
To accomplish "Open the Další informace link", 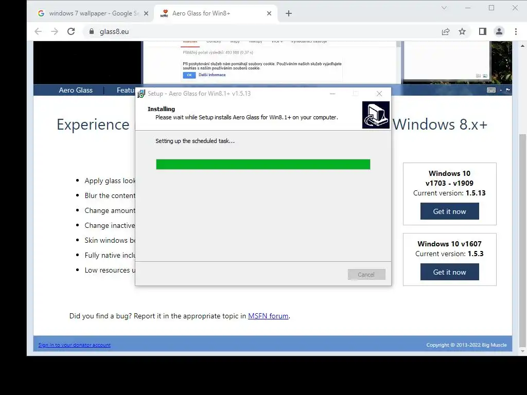I will [x=212, y=75].
